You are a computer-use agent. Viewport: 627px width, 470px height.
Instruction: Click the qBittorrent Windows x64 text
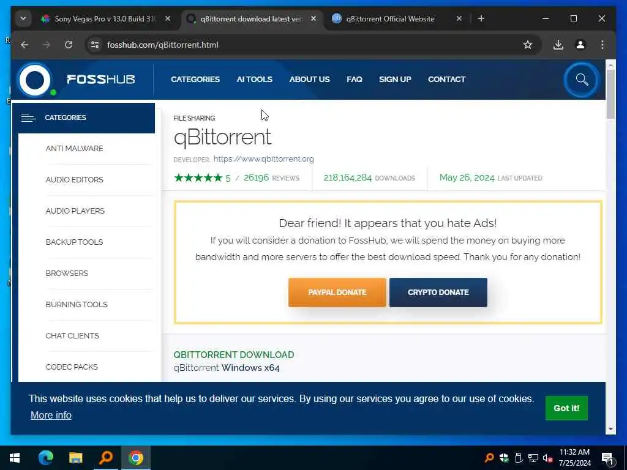[x=227, y=368]
